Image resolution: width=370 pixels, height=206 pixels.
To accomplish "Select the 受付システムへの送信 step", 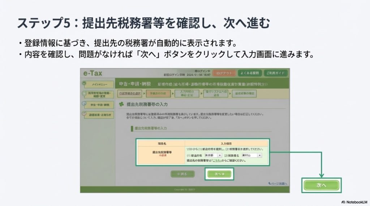I will [x=216, y=93].
